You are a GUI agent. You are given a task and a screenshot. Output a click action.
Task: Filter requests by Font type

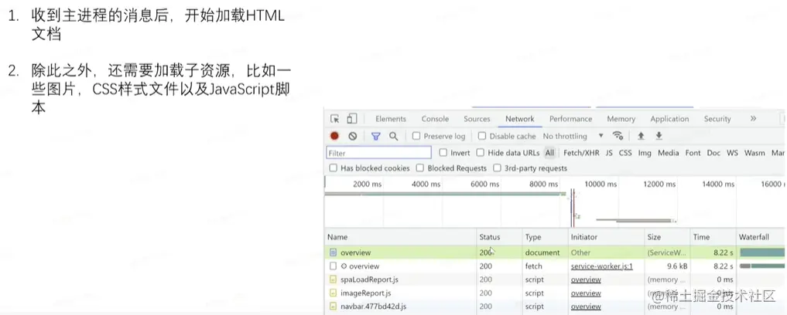coord(693,153)
